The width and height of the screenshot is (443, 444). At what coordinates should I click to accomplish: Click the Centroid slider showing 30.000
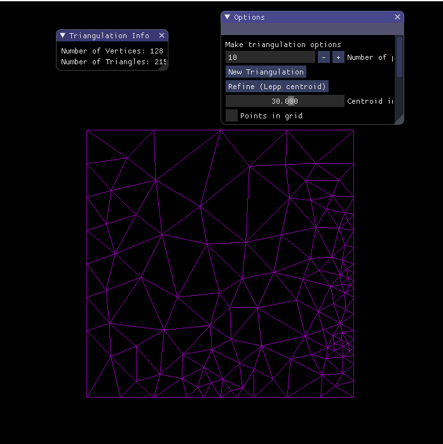tap(284, 101)
